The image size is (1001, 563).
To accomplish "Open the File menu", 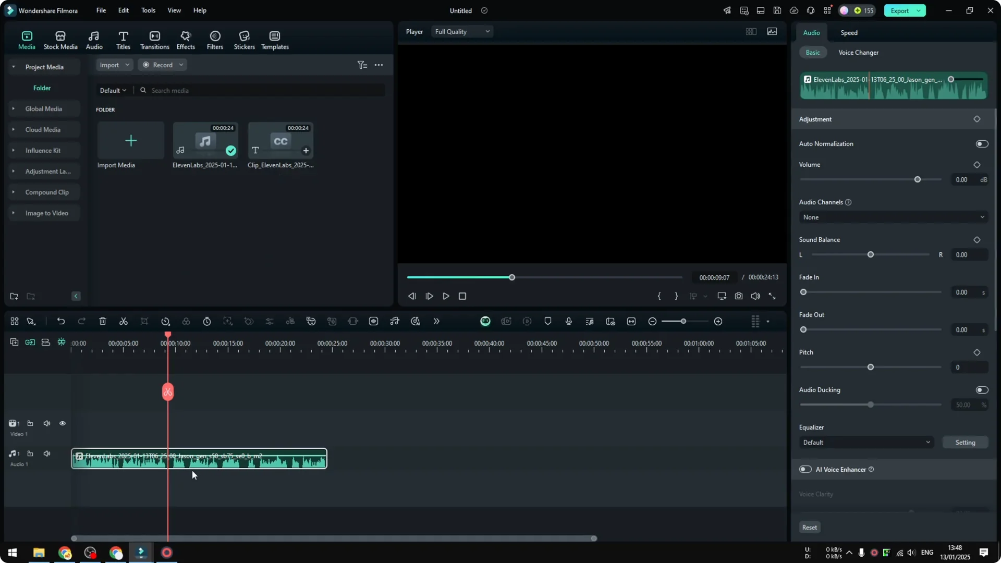I will click(x=101, y=10).
